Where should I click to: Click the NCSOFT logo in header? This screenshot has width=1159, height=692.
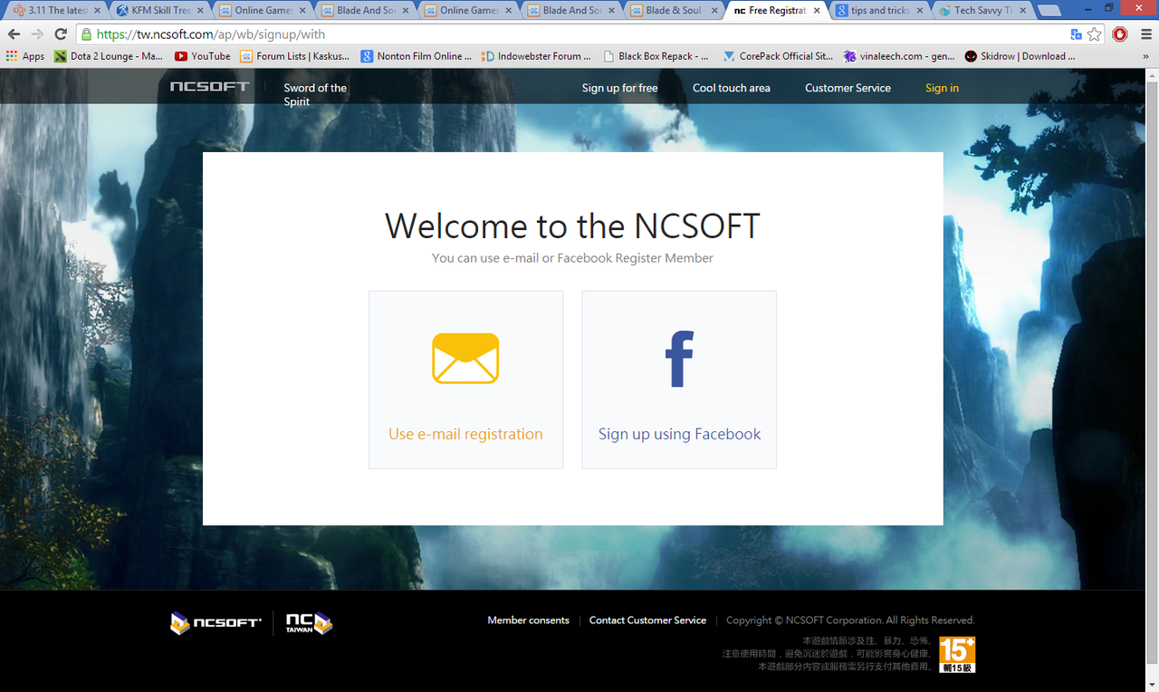209,87
